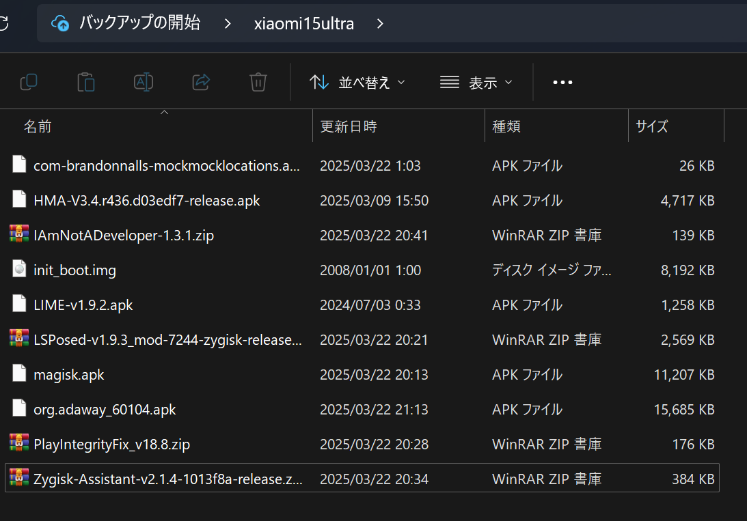Select the HMA apk blank file icon

19,199
